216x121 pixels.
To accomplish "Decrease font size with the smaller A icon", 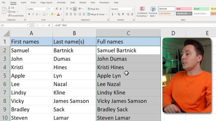I will tap(61, 9).
